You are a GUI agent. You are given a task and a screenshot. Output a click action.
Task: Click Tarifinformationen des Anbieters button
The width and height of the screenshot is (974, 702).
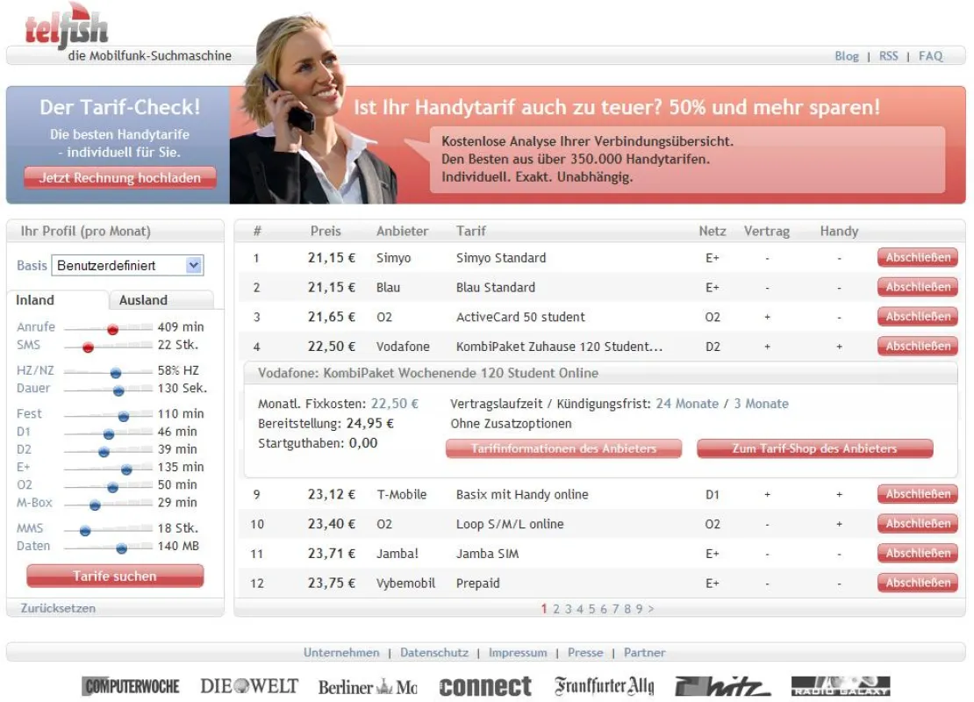point(563,448)
